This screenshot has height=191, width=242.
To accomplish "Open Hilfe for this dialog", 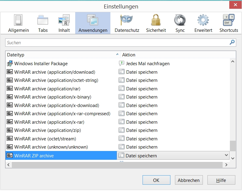I will coord(221,180).
